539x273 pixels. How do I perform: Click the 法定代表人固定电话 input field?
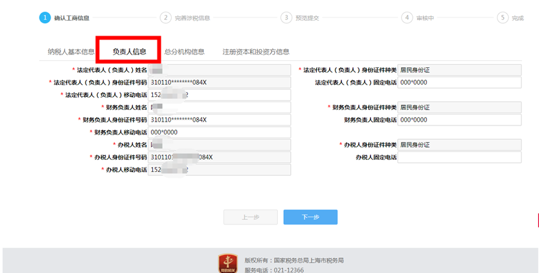click(x=459, y=82)
